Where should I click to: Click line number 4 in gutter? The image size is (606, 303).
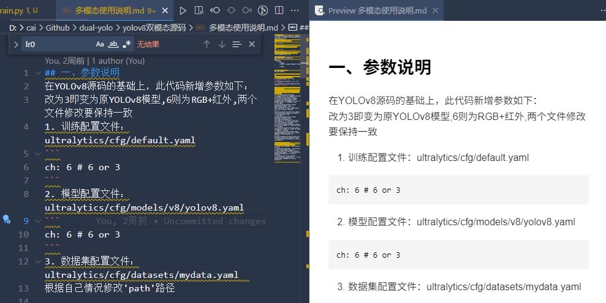point(26,127)
